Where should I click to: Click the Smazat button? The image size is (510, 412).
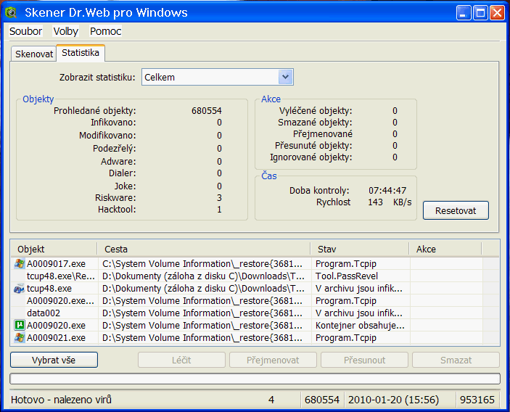click(456, 360)
